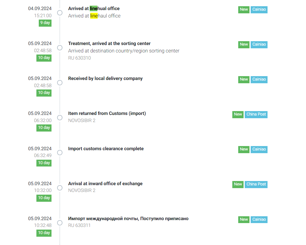Click timeline circle beside Received by local delivery company

tap(60, 83)
